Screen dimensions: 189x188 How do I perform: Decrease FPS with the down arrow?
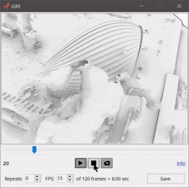click(70, 180)
